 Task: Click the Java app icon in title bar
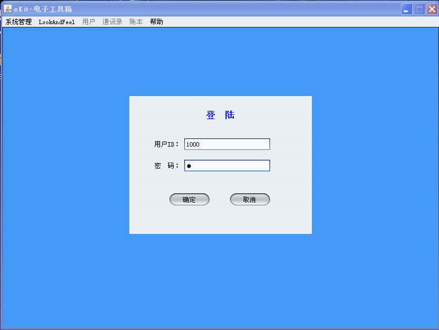[x=8, y=9]
